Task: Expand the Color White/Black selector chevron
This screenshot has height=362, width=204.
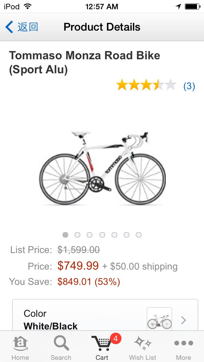Action: pos(183,320)
